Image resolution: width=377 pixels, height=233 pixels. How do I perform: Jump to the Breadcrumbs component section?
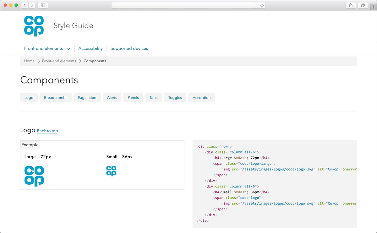[56, 98]
